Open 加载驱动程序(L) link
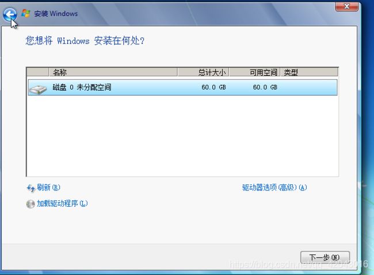This screenshot has width=374, height=275. [62, 204]
